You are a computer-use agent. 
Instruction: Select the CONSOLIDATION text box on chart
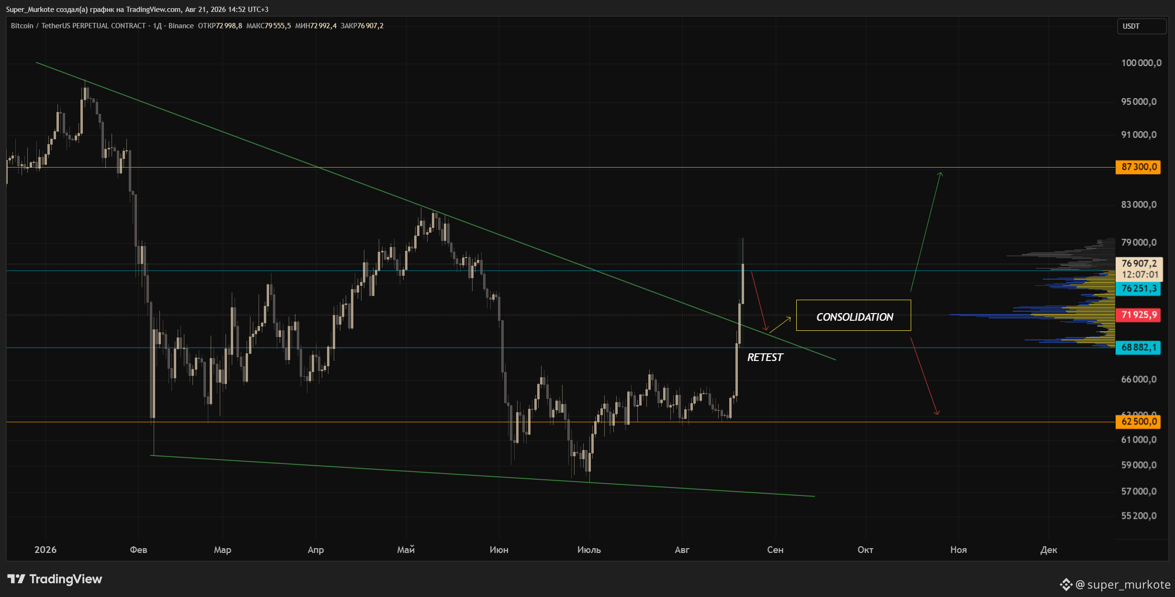854,315
